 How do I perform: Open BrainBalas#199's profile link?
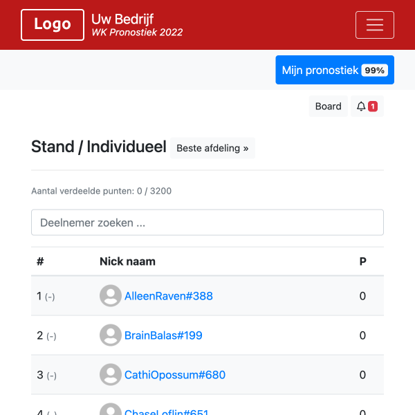tap(163, 335)
